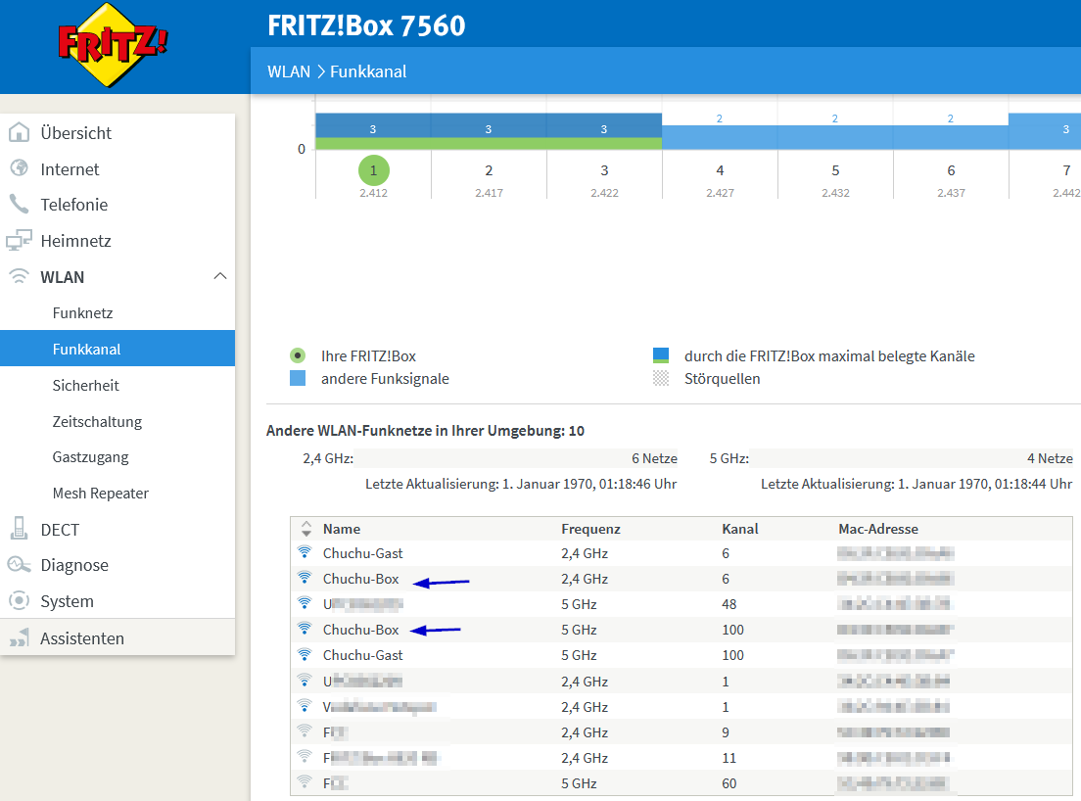Viewport: 1081px width, 801px height.
Task: Click the System gear icon
Action: click(x=19, y=600)
